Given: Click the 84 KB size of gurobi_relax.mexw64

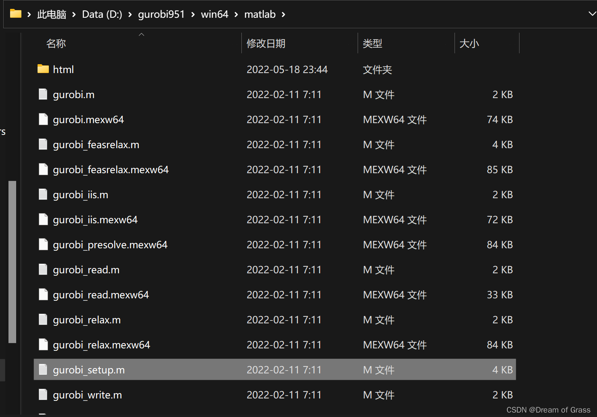Looking at the screenshot, I should [500, 345].
